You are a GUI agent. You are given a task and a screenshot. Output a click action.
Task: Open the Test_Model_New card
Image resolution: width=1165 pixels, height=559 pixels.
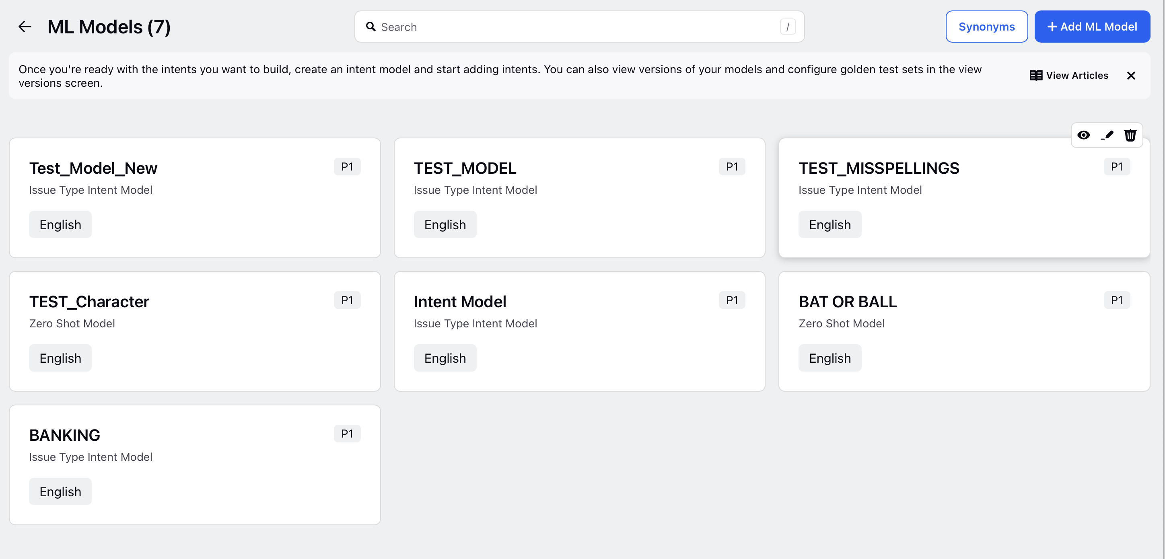coord(194,197)
